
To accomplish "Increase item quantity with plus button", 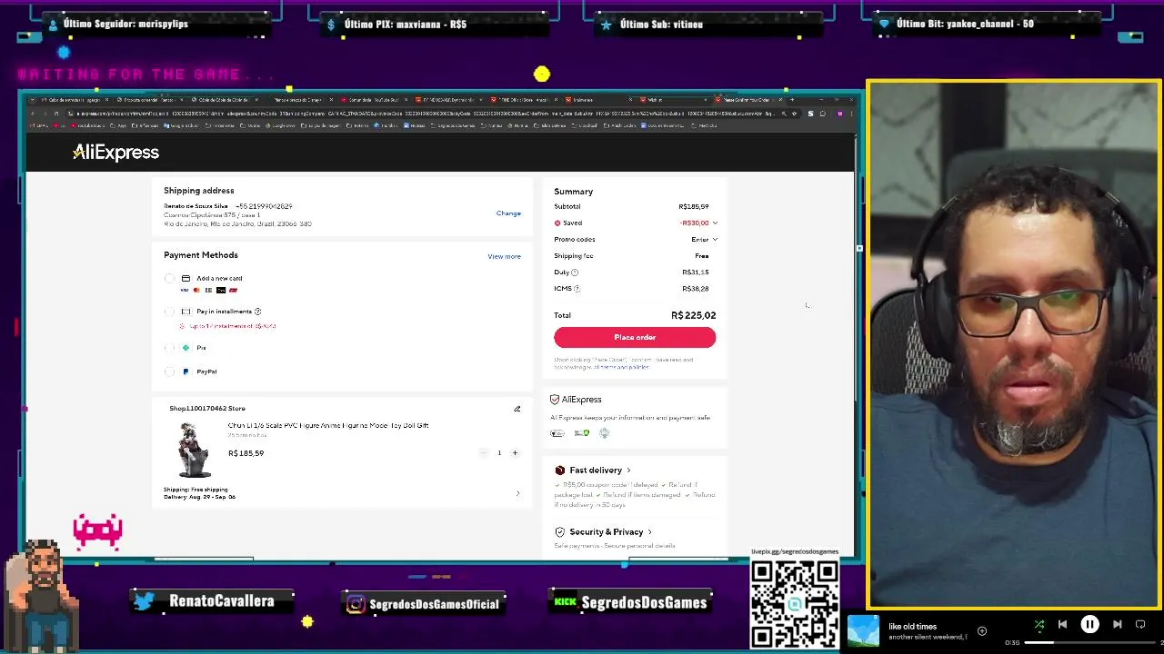I will click(515, 452).
